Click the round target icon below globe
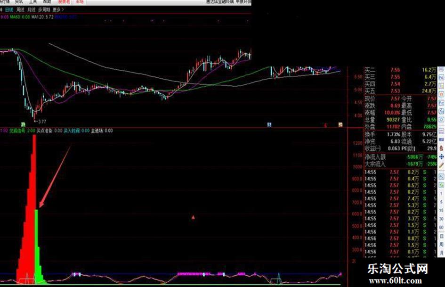 tap(441, 119)
